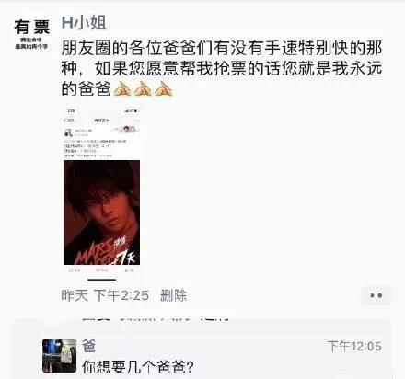Delete the post via 删除

coord(174,295)
